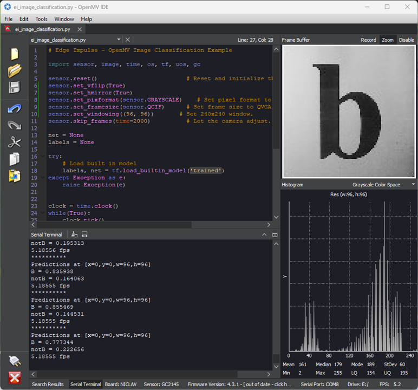418x390 pixels.
Task: Click the Sensor: GC2145 status entry
Action: tap(161, 384)
